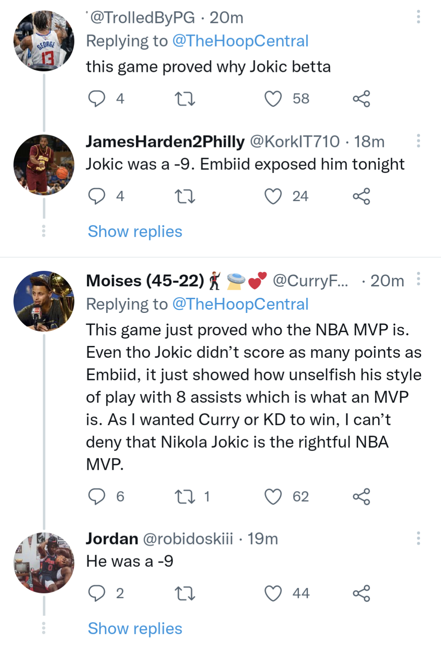Open the reply box for Moises' MVP tweet
Screen dimensions: 441x654
pyautogui.click(x=98, y=496)
